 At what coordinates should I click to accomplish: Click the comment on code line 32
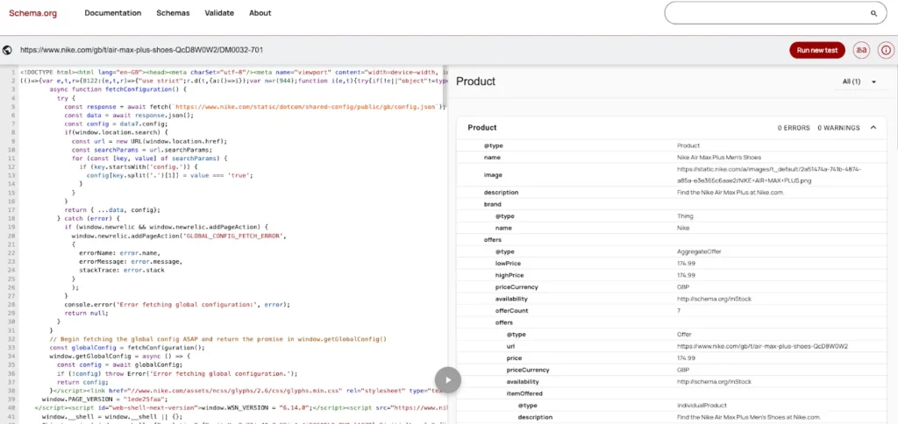(218, 339)
